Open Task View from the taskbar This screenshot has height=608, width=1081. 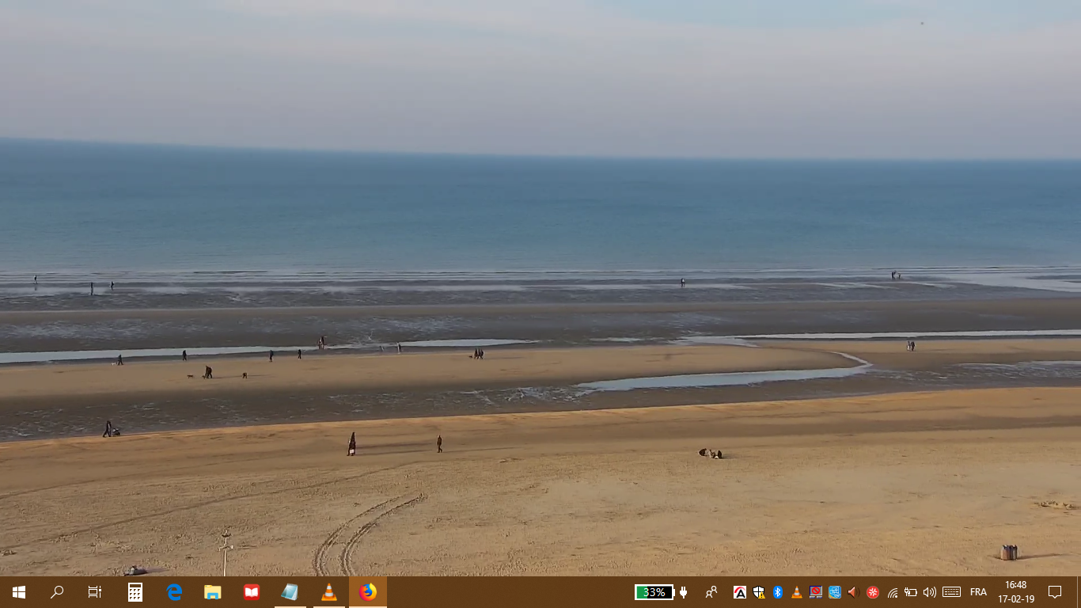95,592
